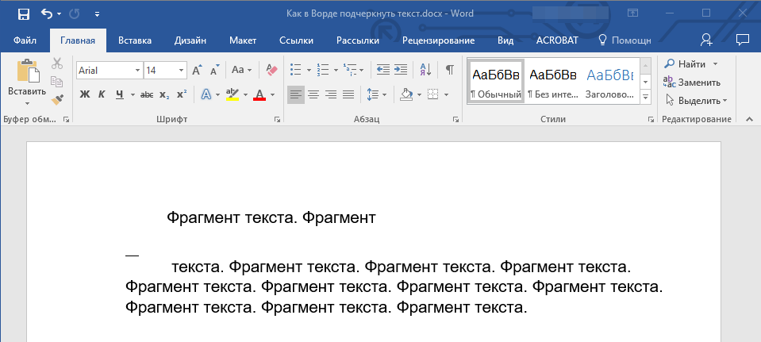Select the Без интервала style thumbnail
The height and width of the screenshot is (342, 761).
552,82
